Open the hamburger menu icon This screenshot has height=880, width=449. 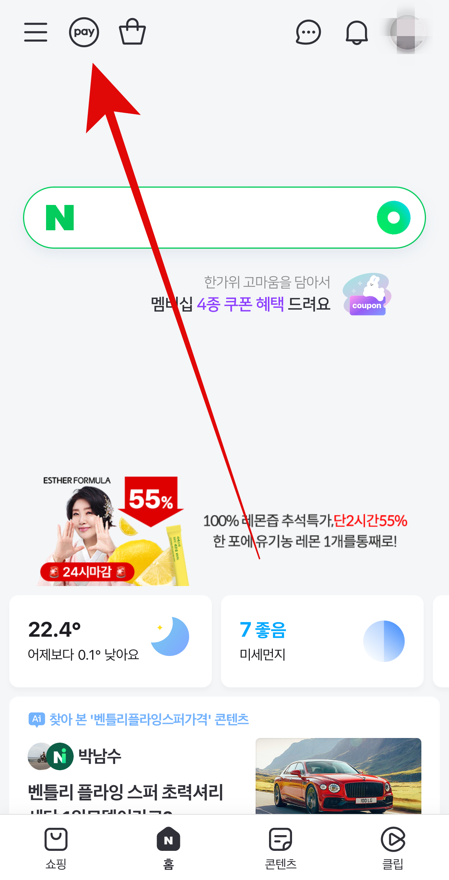point(36,32)
